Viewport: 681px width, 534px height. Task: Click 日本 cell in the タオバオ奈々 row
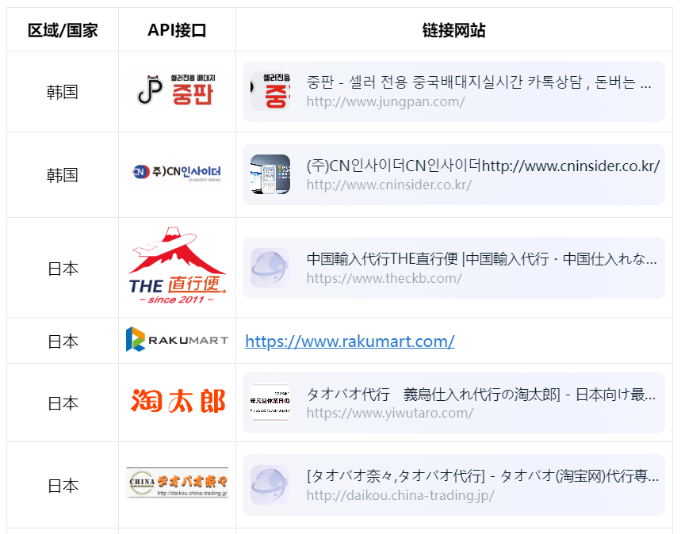coord(63,486)
